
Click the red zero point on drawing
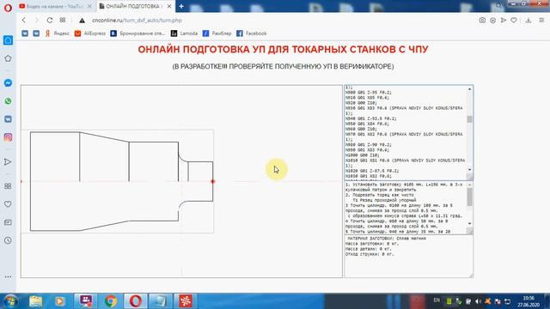click(x=212, y=181)
